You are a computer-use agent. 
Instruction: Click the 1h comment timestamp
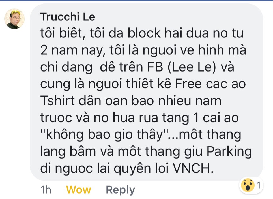(x=46, y=190)
